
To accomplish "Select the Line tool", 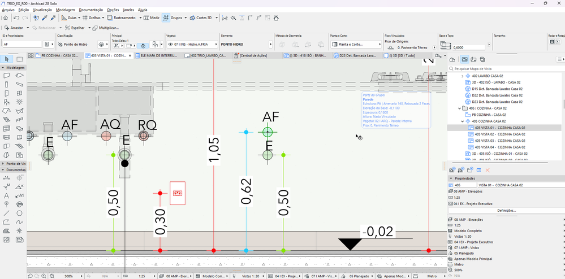I will 6,213.
